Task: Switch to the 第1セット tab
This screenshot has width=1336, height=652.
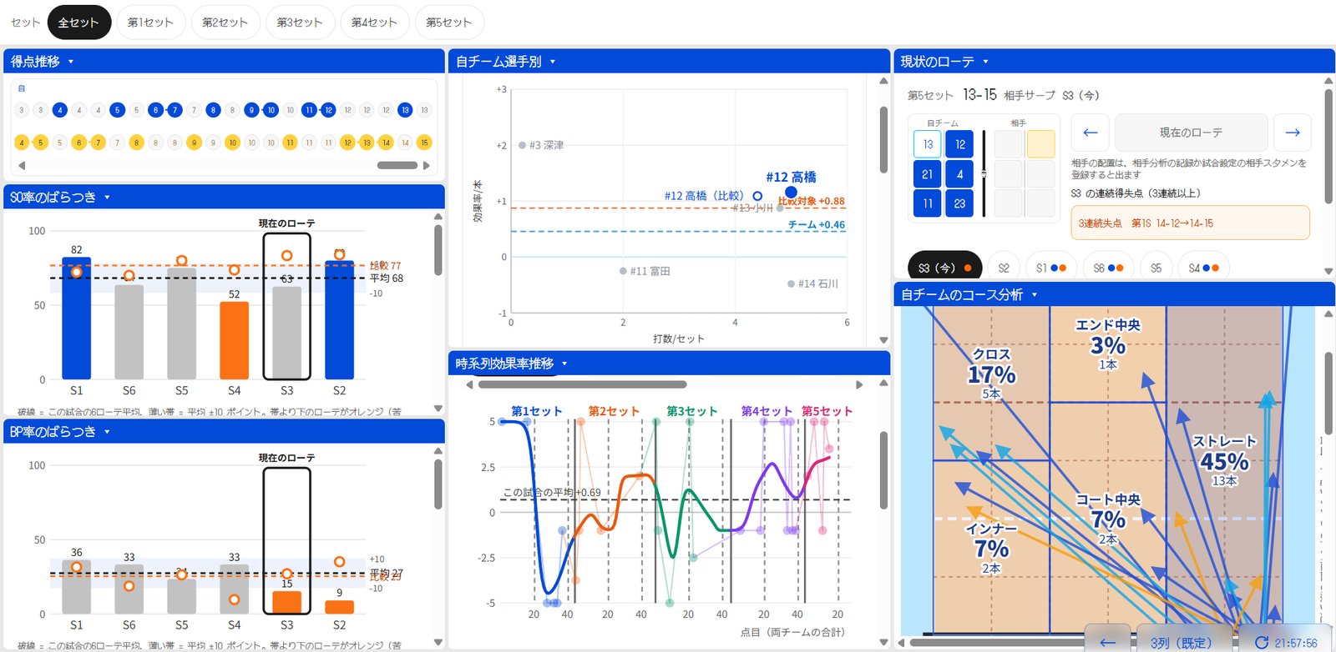Action: coord(150,23)
